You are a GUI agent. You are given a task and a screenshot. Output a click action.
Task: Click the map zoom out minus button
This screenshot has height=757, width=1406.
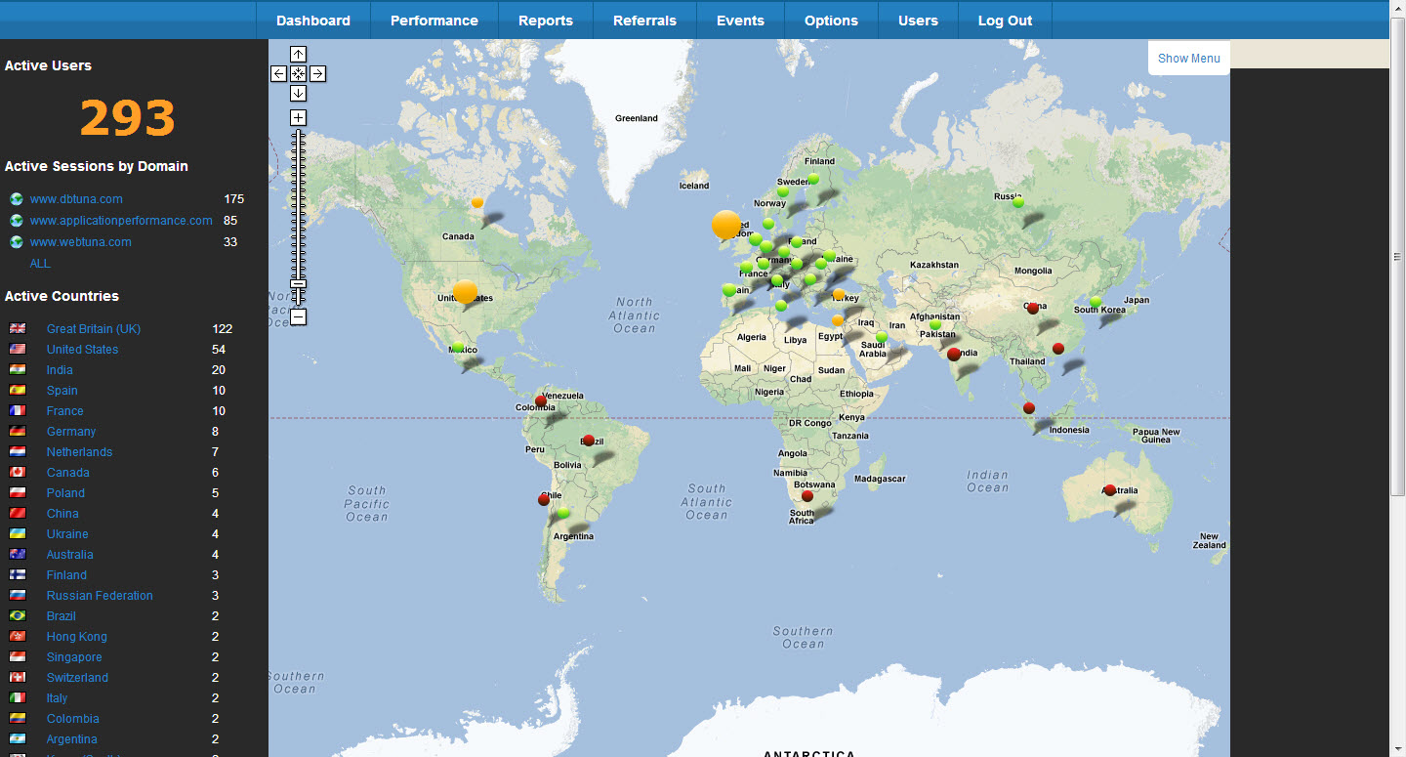299,316
